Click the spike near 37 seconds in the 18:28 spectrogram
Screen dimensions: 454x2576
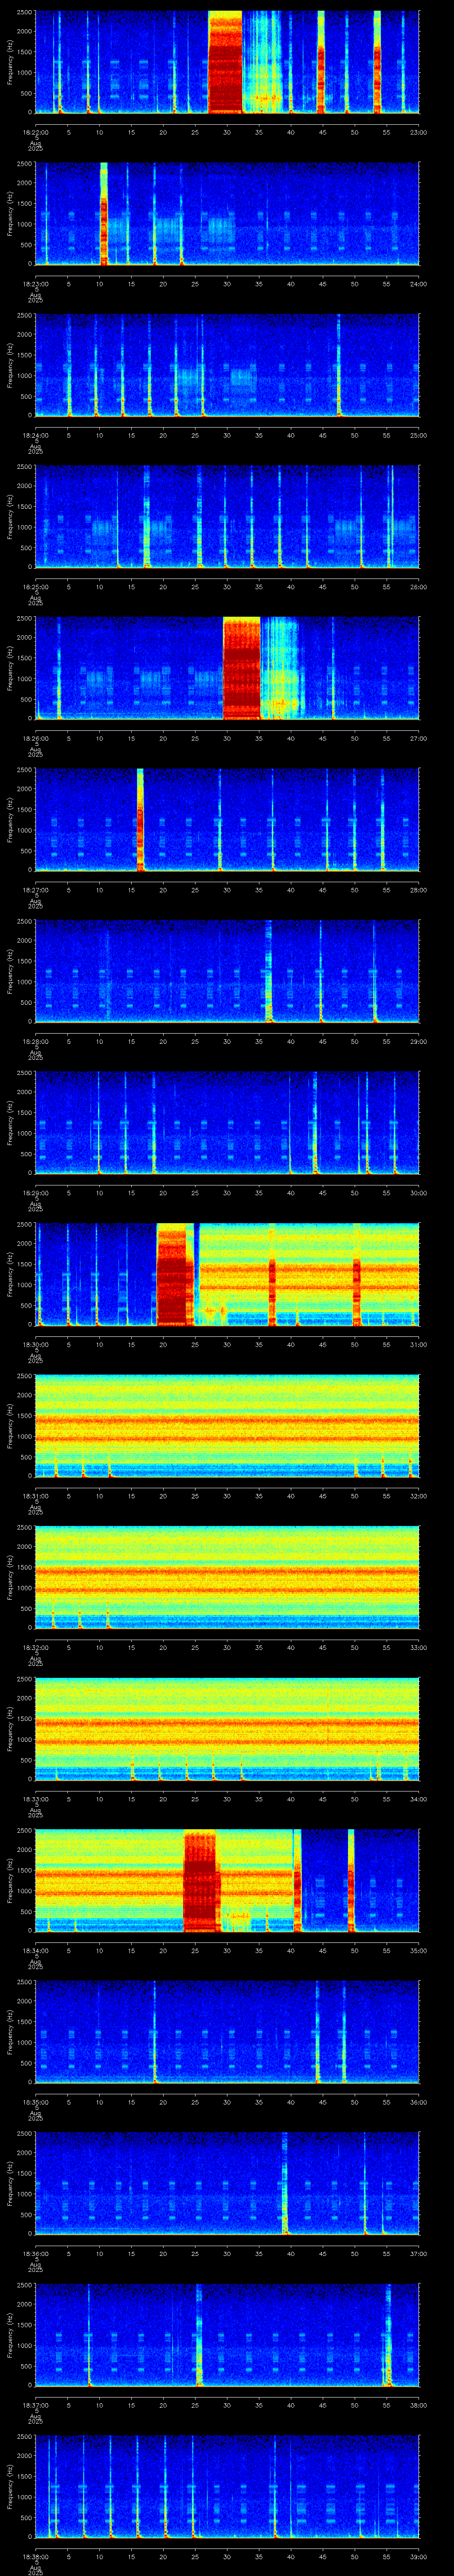268,971
